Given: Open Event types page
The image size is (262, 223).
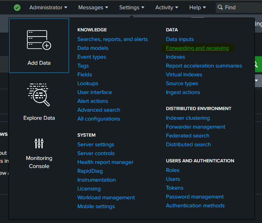Looking at the screenshot, I should (92, 57).
